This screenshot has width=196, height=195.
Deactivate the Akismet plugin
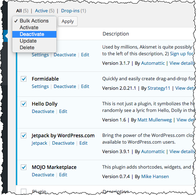coord(65,55)
